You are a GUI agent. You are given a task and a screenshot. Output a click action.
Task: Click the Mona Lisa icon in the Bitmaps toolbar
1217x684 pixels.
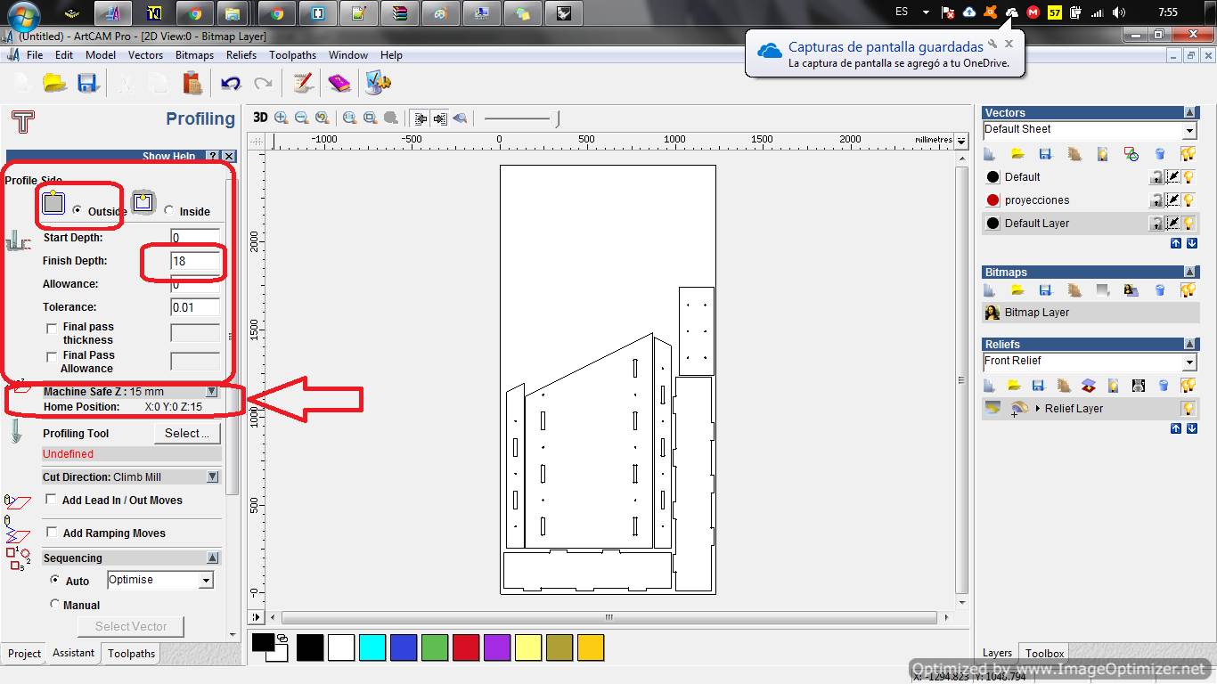point(1131,290)
